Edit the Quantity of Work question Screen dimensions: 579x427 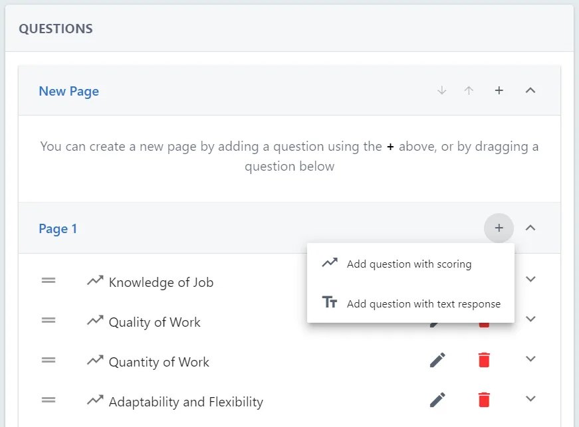[x=437, y=360]
